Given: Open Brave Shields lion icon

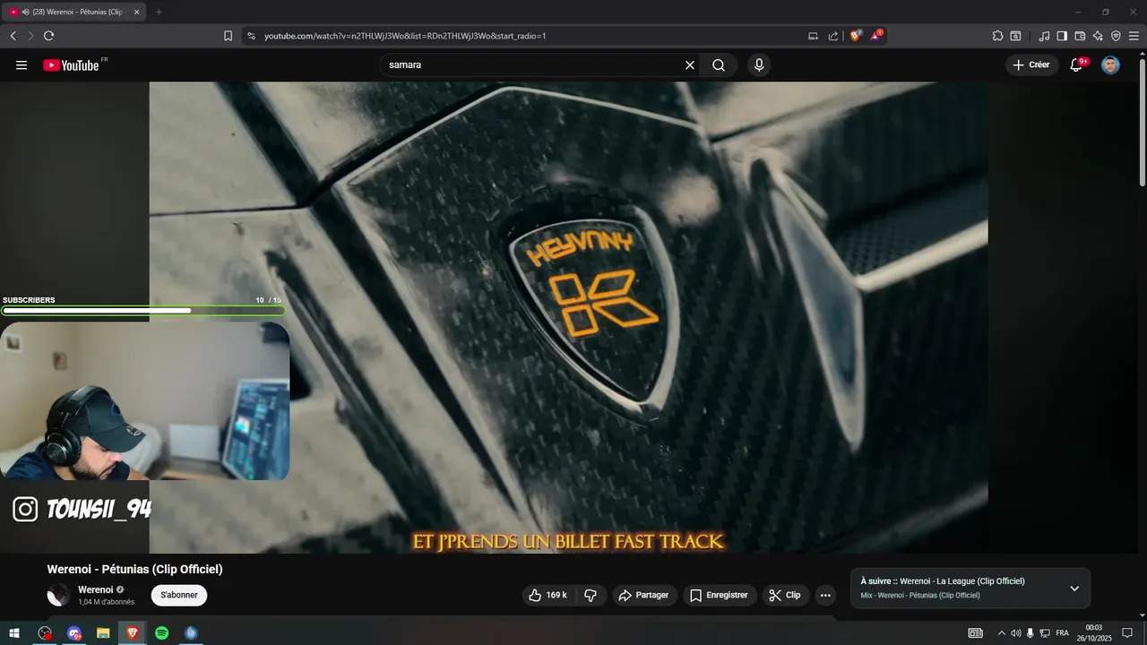Looking at the screenshot, I should (x=855, y=36).
